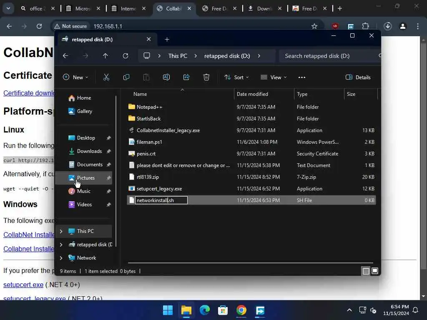Click the Copy icon in Explorer toolbar

[x=126, y=77]
